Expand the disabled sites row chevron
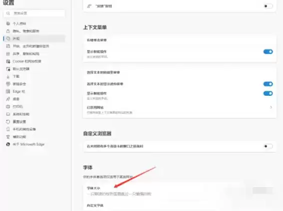This screenshot has height=211, width=283. [x=271, y=107]
